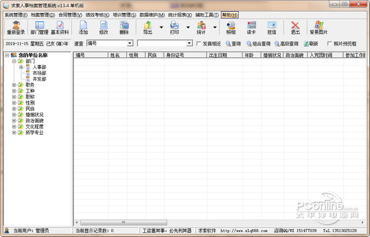Expand the 所学专业 tree node

click(x=14, y=132)
